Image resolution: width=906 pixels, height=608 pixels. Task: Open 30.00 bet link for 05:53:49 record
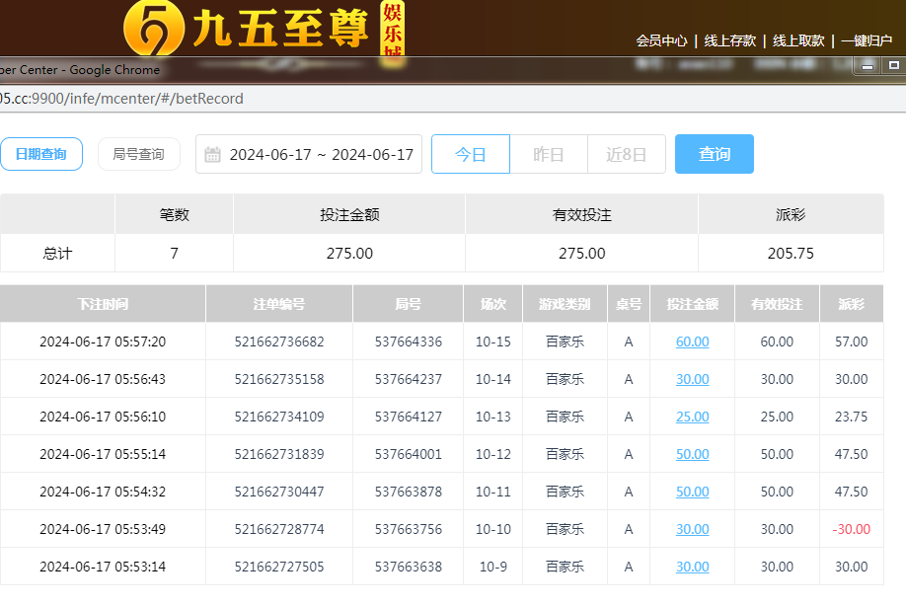click(x=692, y=529)
